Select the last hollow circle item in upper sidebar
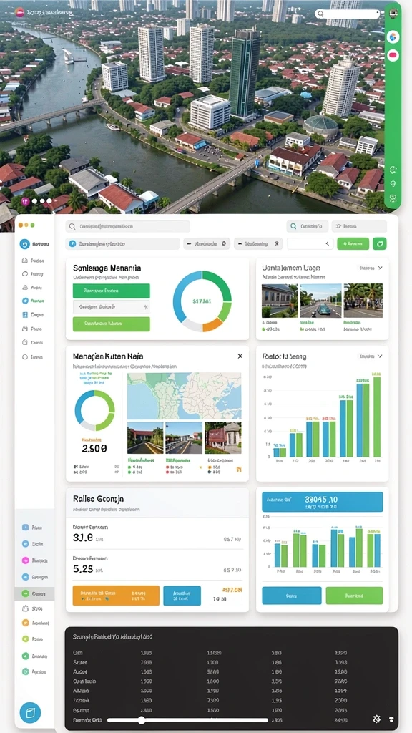 (x=25, y=356)
